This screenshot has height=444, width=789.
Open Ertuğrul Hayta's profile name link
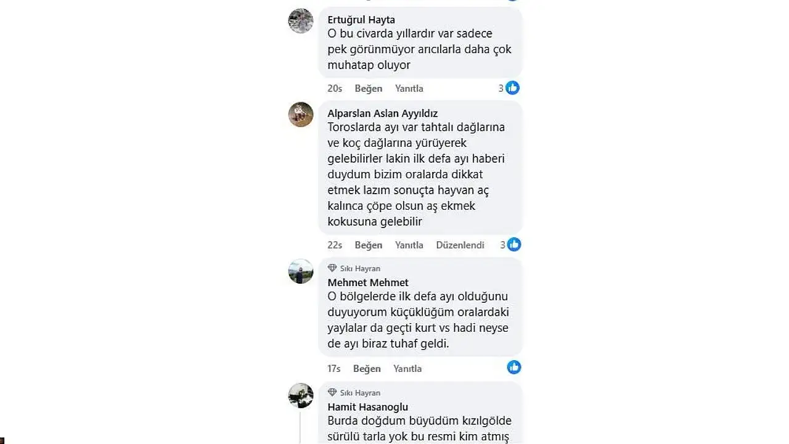coord(361,20)
